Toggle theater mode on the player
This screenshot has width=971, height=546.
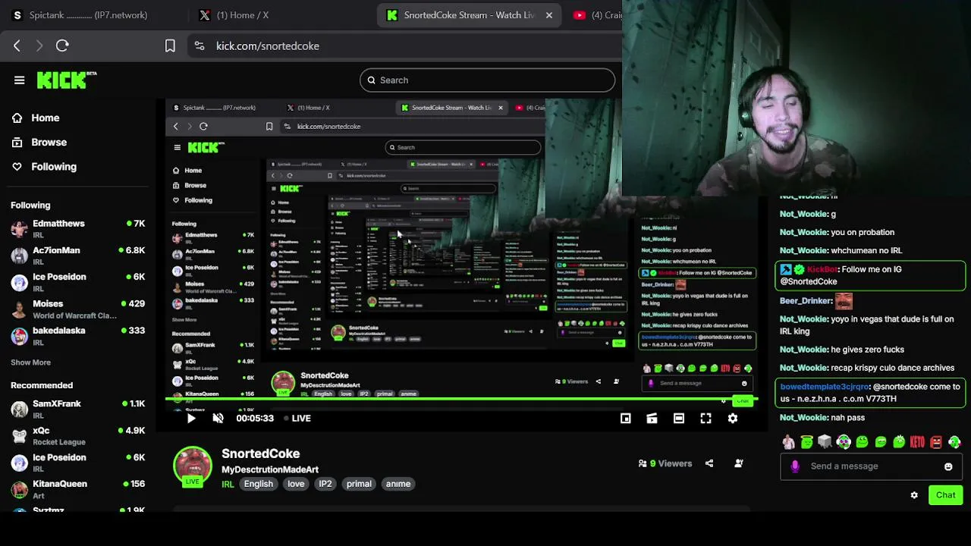(x=679, y=418)
